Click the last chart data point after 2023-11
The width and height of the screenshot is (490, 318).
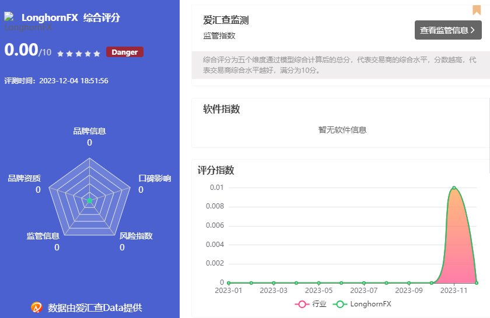tap(476, 283)
